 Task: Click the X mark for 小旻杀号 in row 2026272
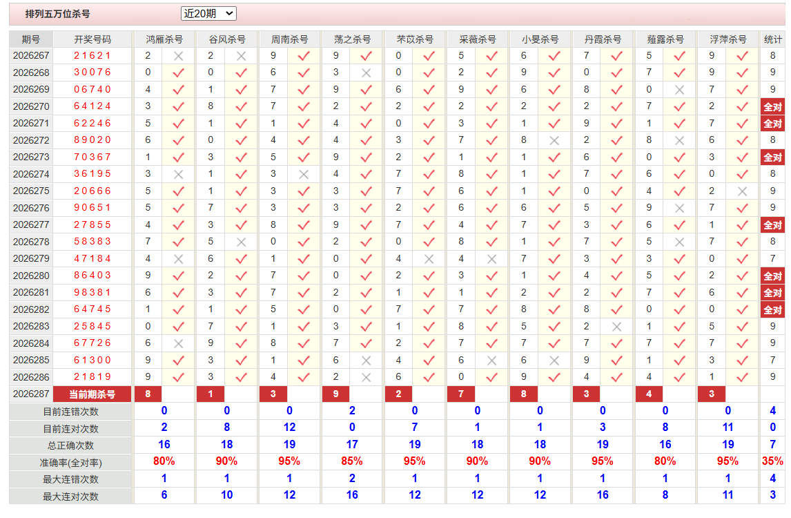click(x=554, y=141)
